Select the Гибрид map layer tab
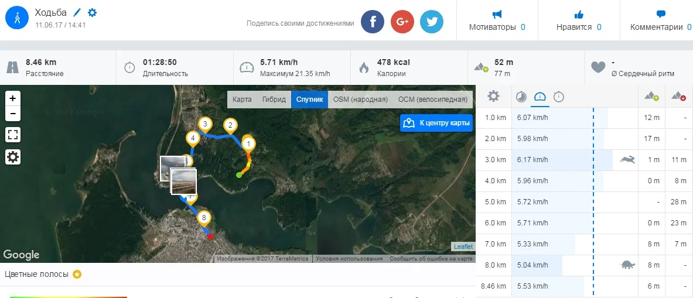 274,100
